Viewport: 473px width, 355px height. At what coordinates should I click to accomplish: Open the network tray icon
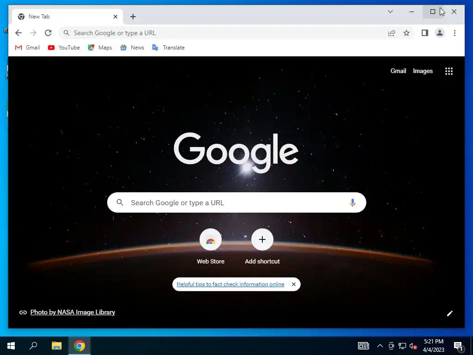402,346
